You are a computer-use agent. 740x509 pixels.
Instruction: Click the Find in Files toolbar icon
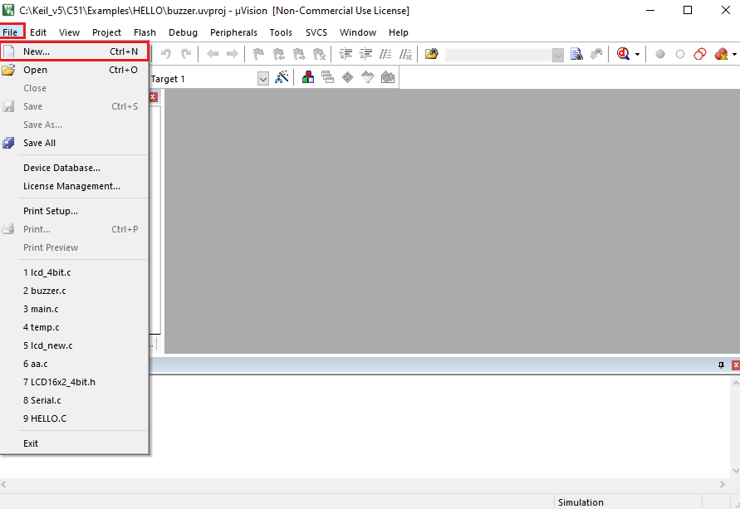click(431, 53)
